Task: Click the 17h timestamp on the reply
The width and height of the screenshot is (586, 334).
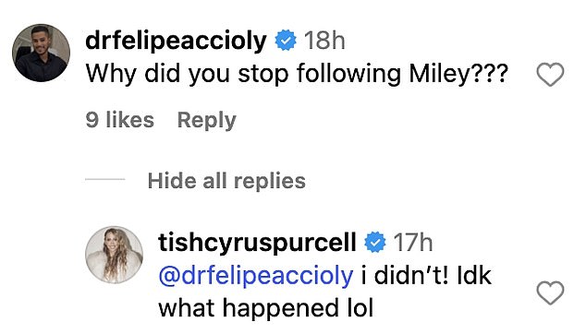Action: coord(413,243)
